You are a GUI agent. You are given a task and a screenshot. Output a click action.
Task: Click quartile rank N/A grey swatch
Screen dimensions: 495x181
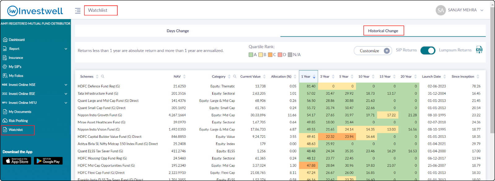[290, 55]
